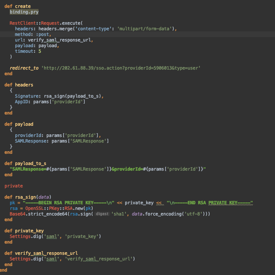
Task: Click 'RestClient::Request.execute(' call
Action: 46,23
